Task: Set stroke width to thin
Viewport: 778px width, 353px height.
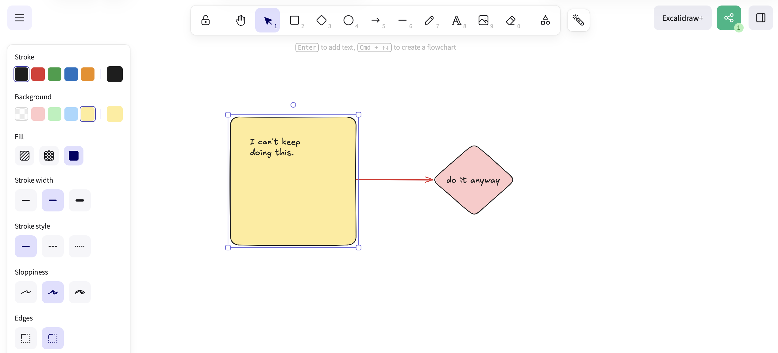Action: pyautogui.click(x=26, y=200)
